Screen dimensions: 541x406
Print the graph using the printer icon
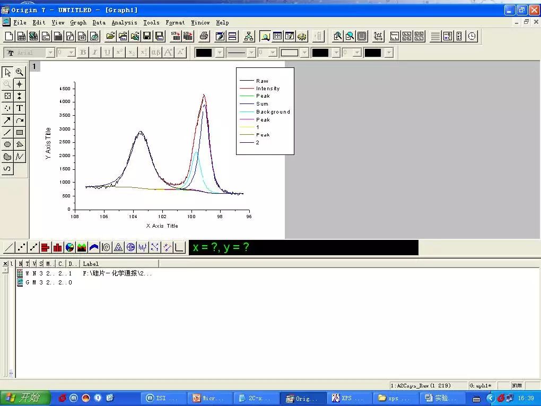pyautogui.click(x=204, y=36)
